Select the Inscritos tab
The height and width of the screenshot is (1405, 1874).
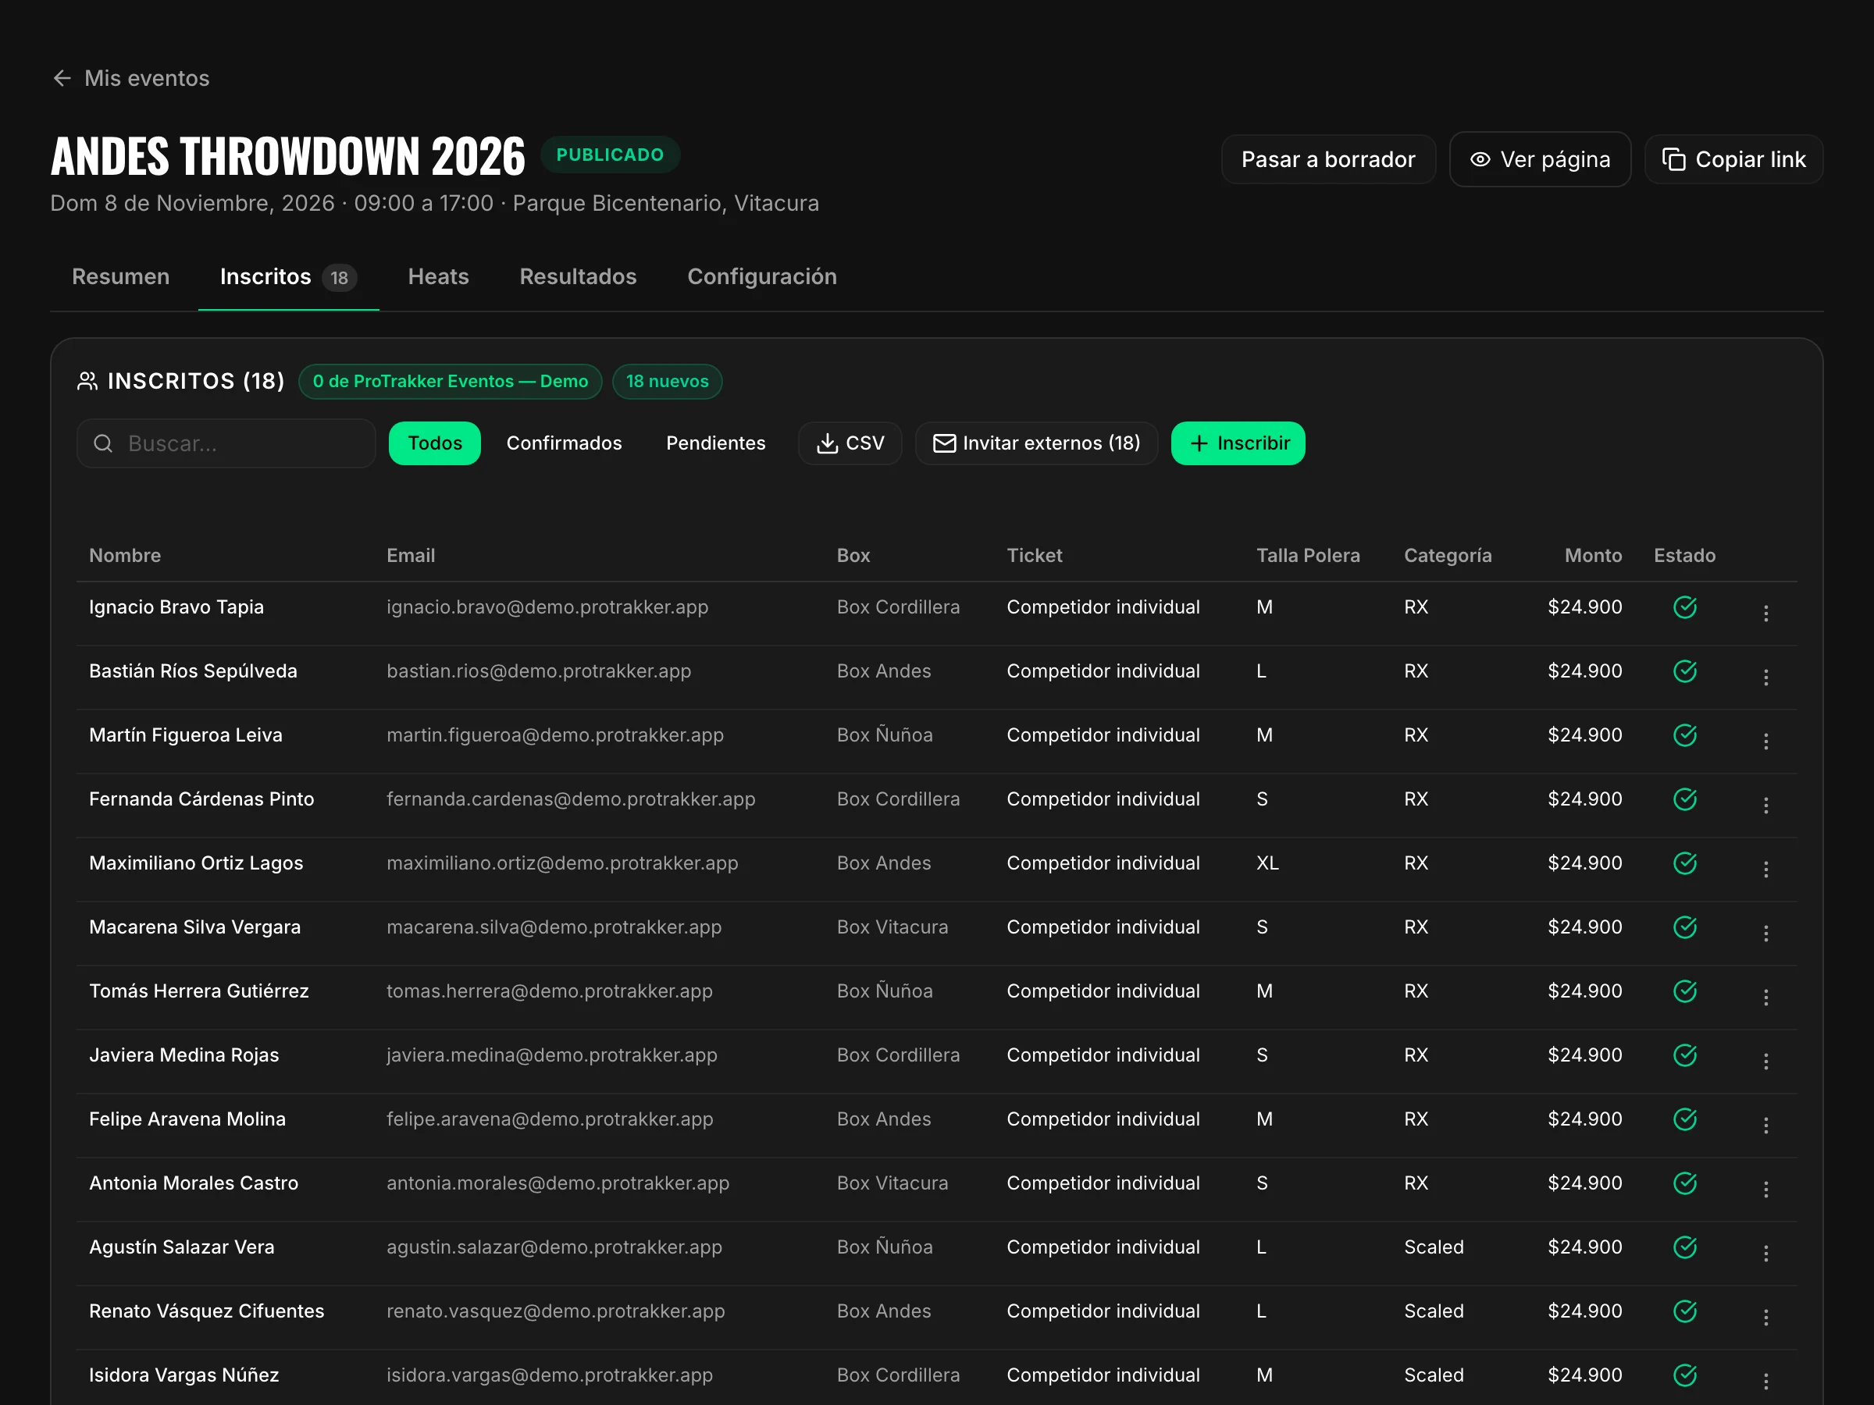(288, 277)
